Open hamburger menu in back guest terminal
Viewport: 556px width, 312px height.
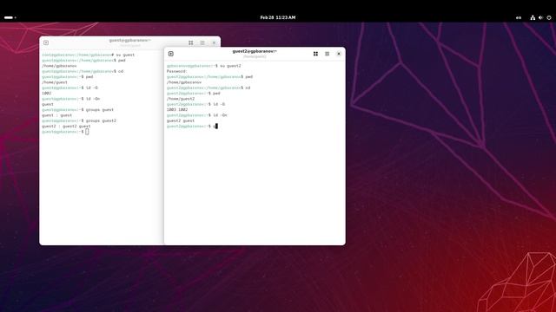[202, 42]
